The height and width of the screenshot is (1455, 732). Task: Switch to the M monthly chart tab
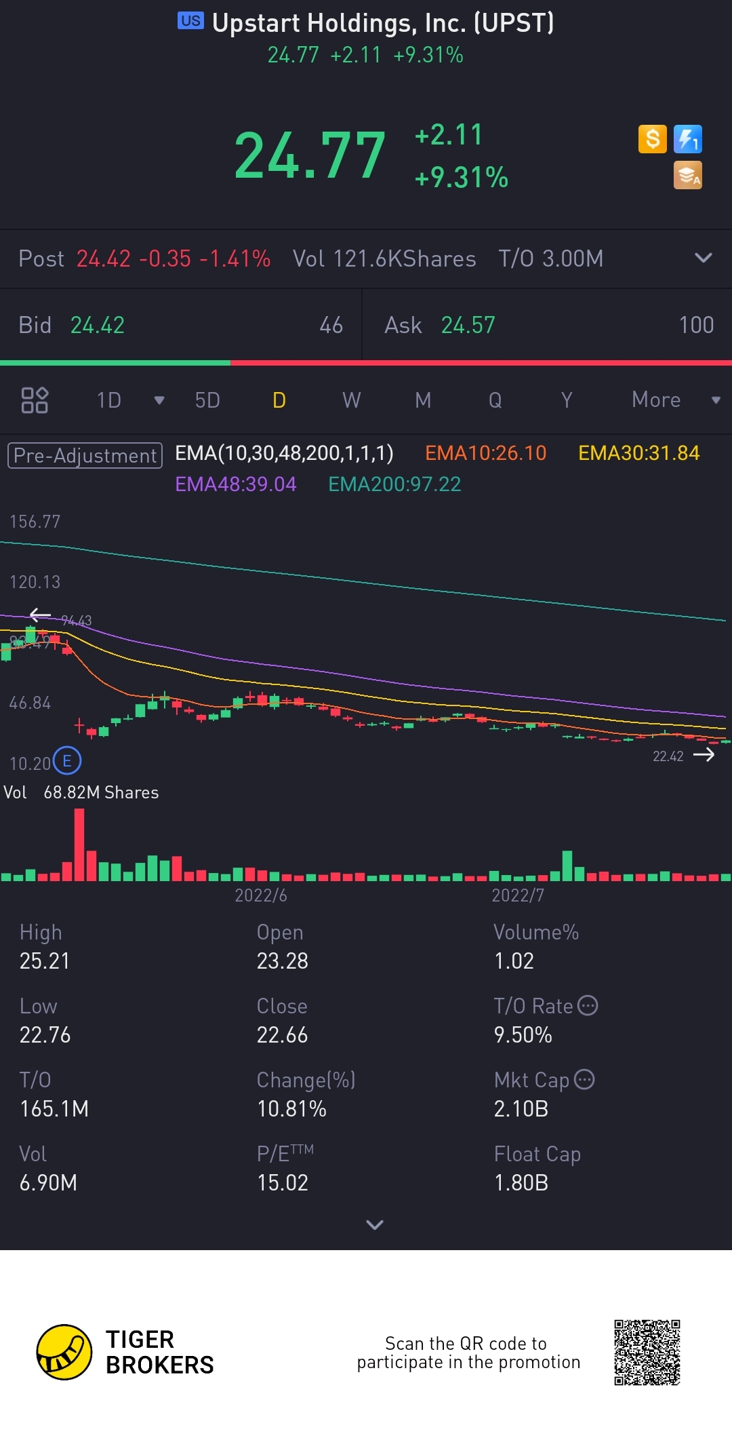click(423, 400)
